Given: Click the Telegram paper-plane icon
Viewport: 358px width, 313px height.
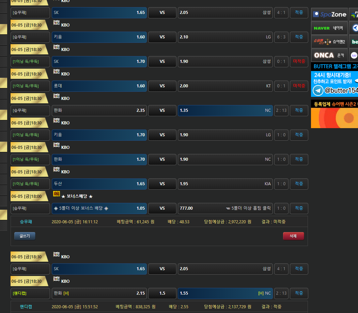Looking at the screenshot, I should [x=318, y=90].
